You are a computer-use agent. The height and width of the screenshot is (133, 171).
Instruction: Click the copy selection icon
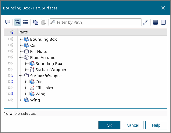[36, 22]
